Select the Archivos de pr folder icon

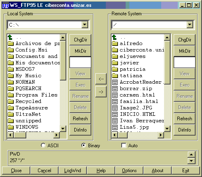pyautogui.click(x=11, y=43)
